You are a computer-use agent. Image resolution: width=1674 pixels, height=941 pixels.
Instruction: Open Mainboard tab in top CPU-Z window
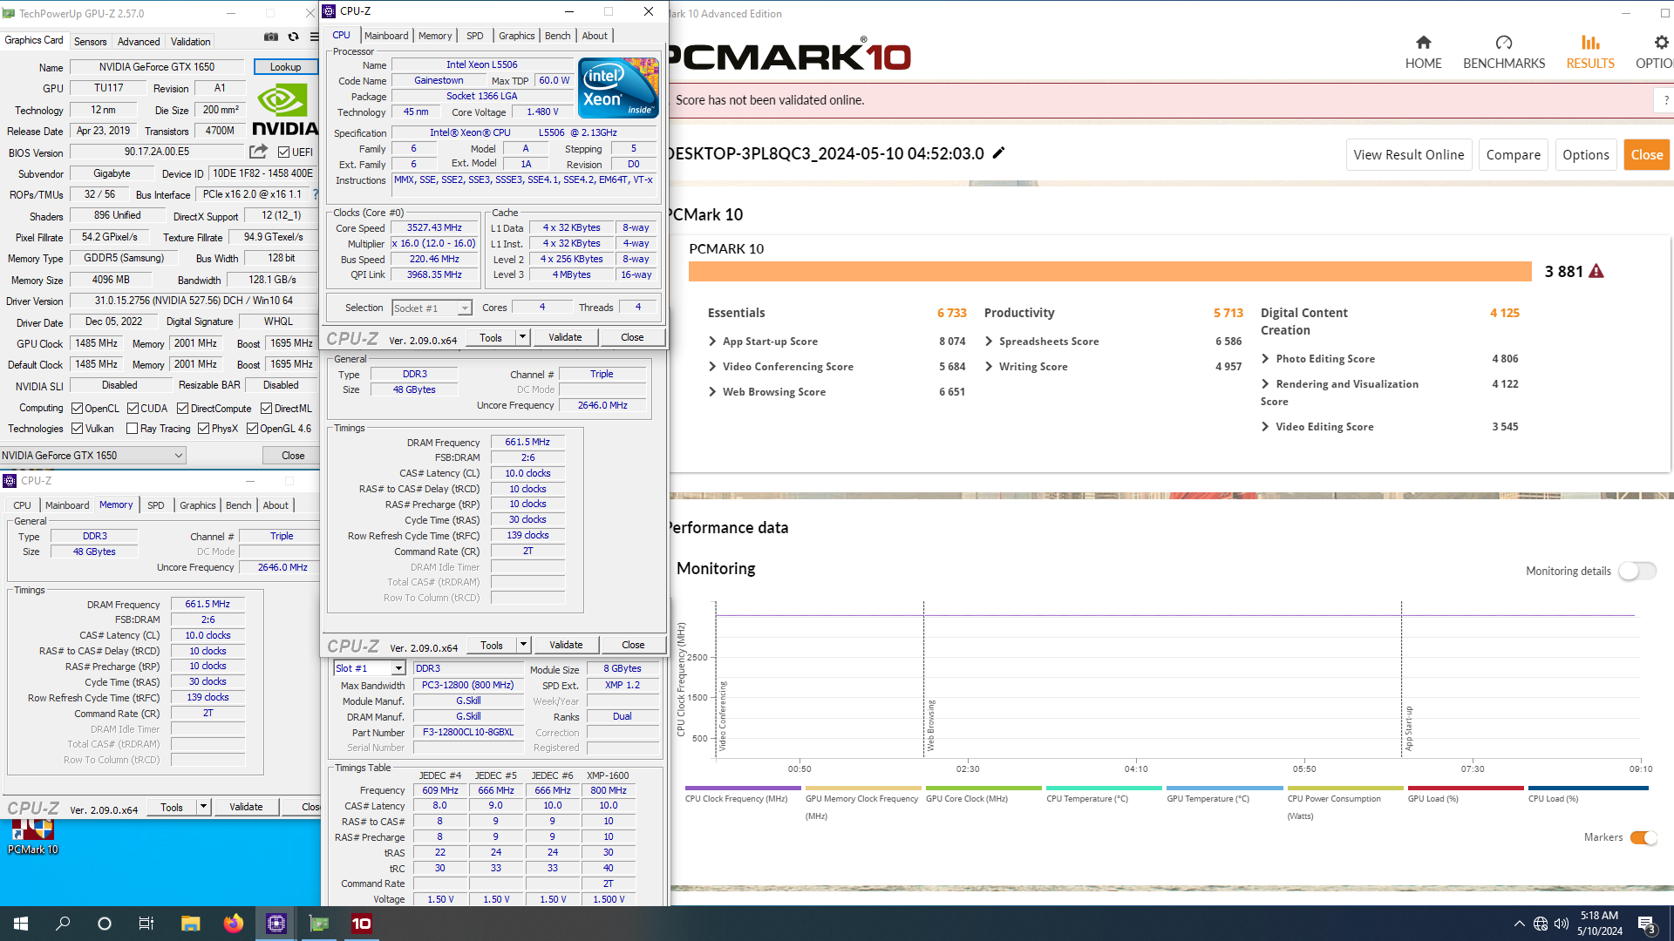(x=386, y=36)
